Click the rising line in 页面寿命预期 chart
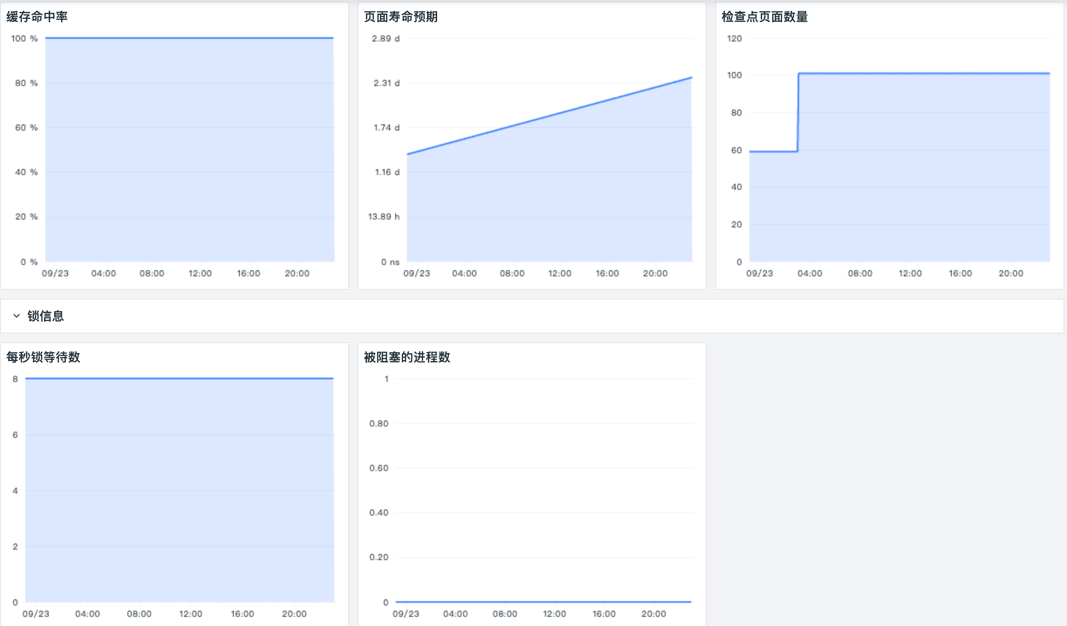 coord(550,116)
